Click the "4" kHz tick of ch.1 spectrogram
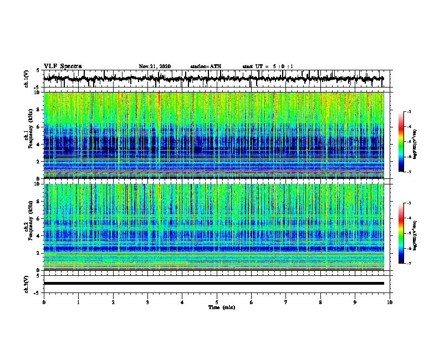 pyautogui.click(x=38, y=145)
